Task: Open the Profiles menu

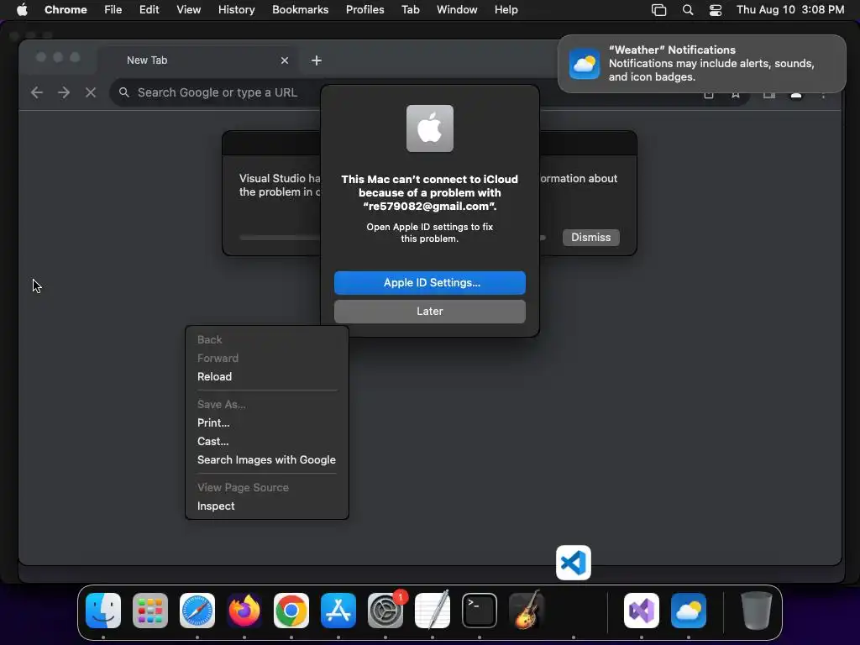Action: pos(364,10)
